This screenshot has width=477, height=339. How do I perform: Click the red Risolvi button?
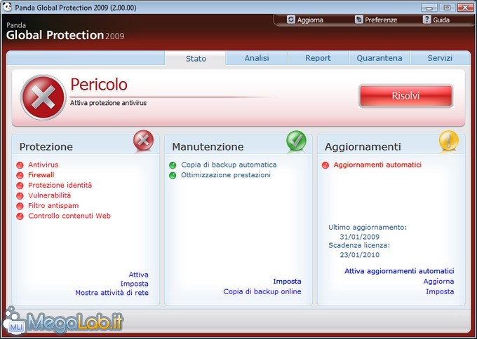pyautogui.click(x=406, y=96)
